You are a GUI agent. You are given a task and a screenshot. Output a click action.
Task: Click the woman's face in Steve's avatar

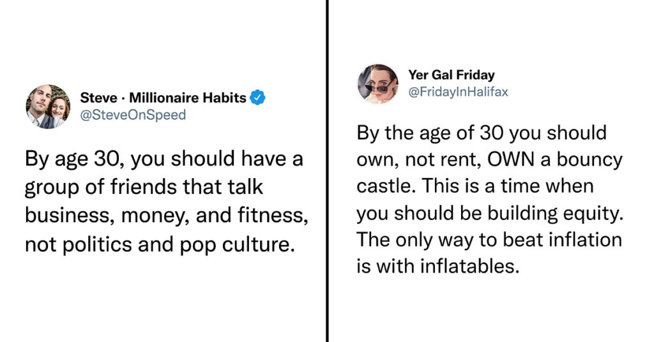click(59, 110)
